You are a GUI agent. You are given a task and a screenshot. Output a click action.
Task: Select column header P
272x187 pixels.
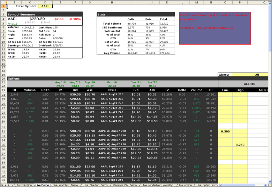point(240,2)
